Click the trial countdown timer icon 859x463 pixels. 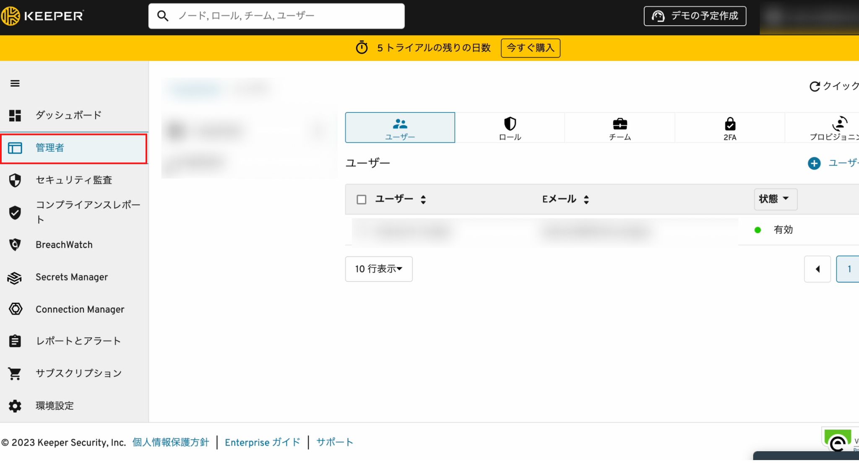click(362, 48)
